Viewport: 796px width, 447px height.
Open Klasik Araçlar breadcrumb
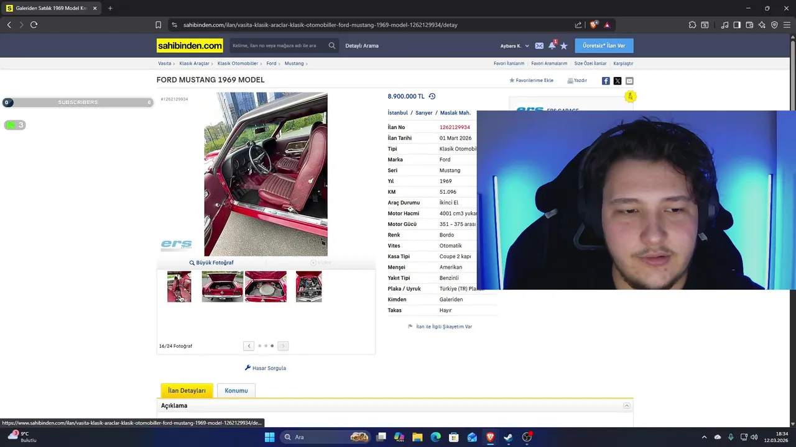click(x=194, y=63)
